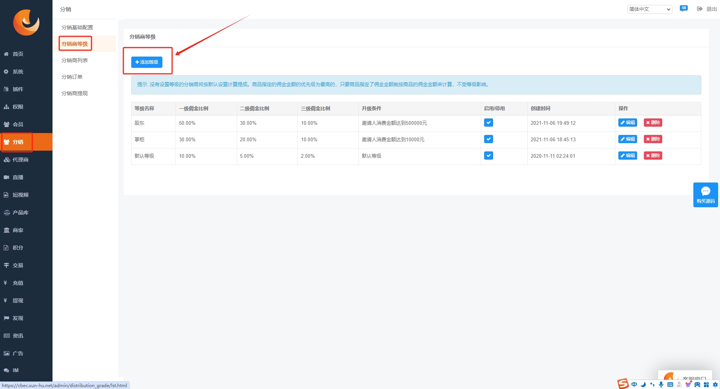Click 退出 to log out

point(707,9)
